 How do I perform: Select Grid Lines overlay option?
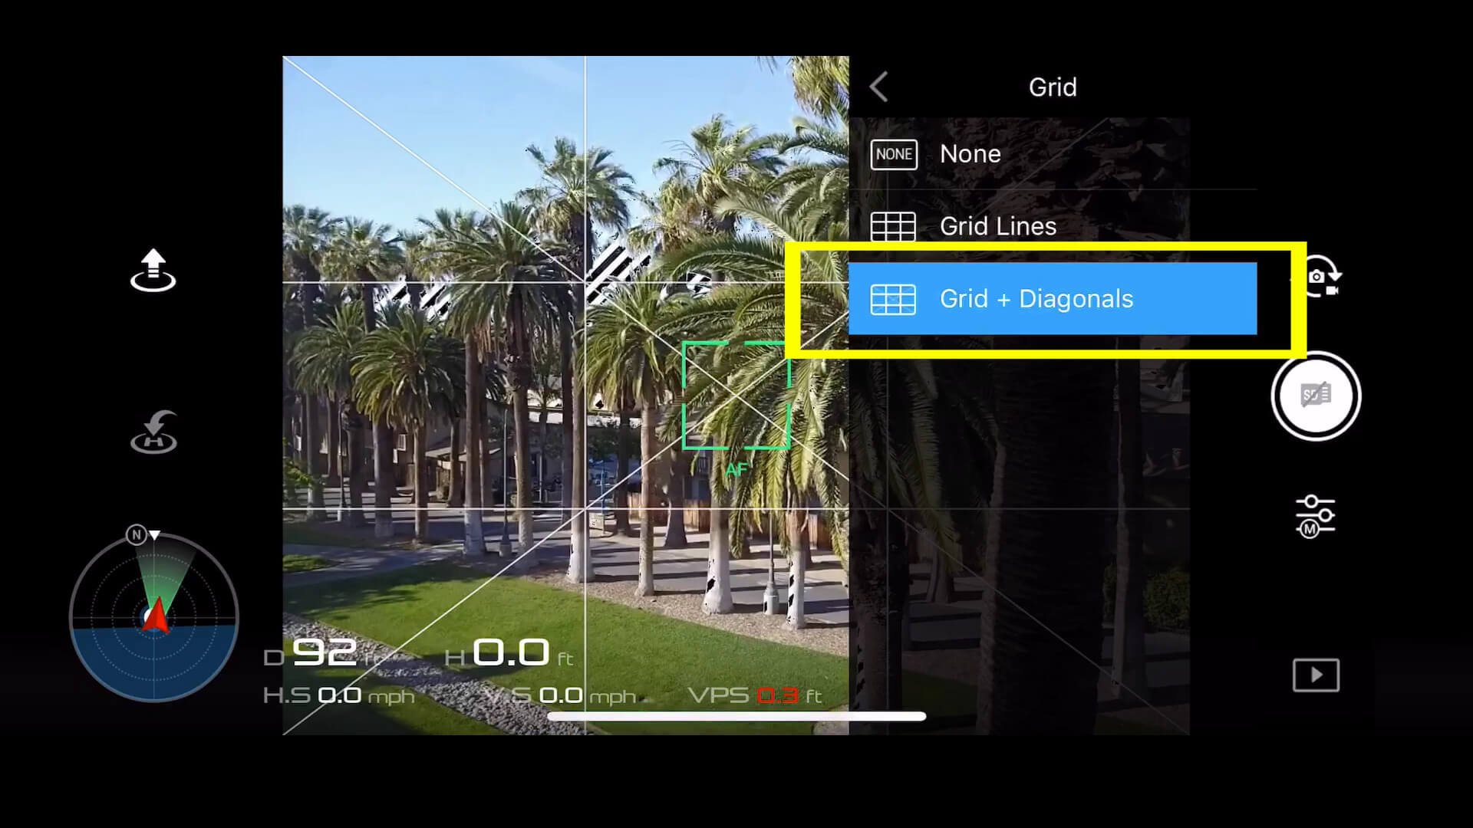(x=1052, y=225)
